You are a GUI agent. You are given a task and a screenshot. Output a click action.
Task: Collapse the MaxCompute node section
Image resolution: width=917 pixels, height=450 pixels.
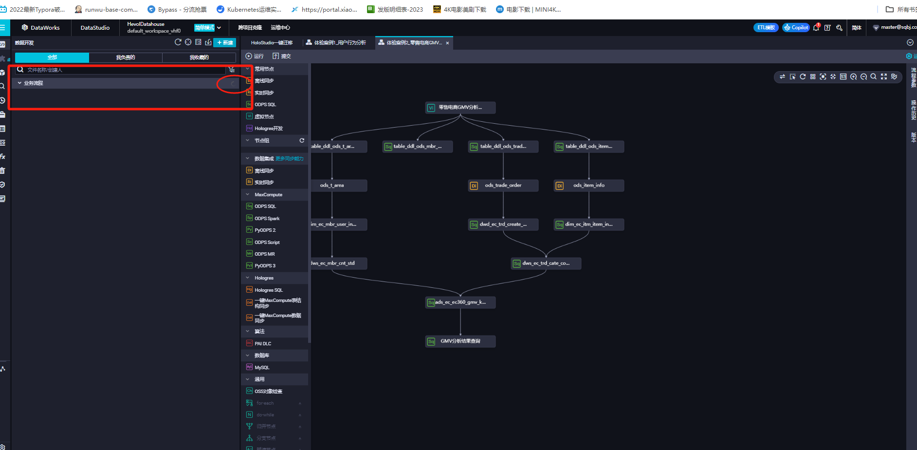[247, 194]
